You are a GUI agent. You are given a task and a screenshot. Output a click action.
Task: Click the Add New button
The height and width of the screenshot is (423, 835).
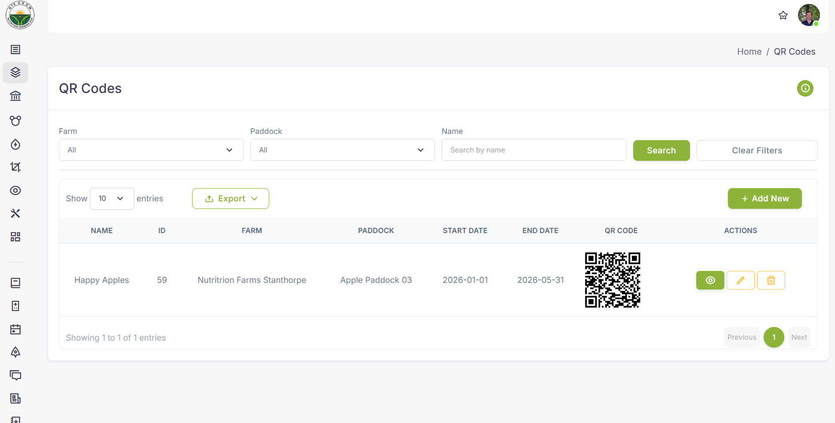click(x=765, y=199)
